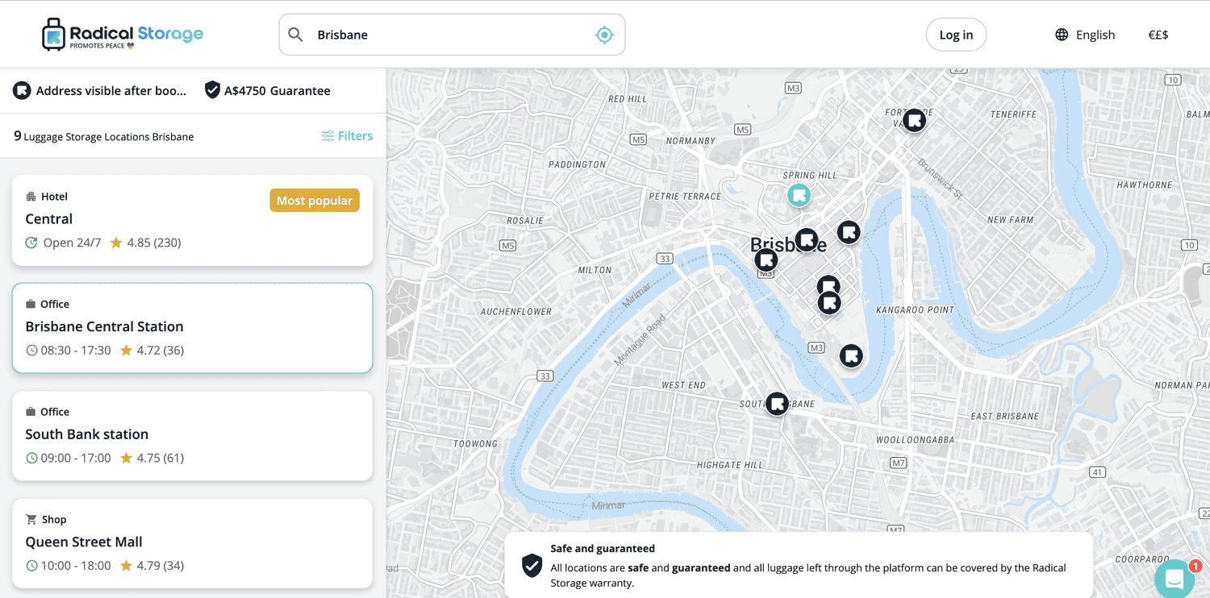Click the A$4750 Guarantee text
Image resolution: width=1210 pixels, height=598 pixels.
[277, 90]
